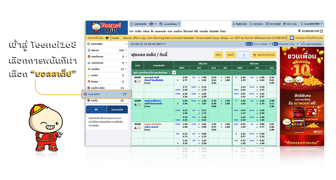Select คอมโบ 85 in sidebar

107,100
